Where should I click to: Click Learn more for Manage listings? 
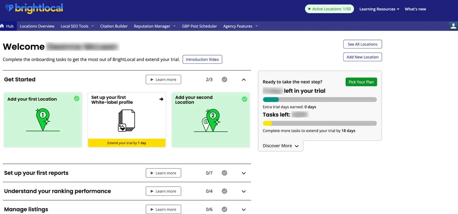point(163,209)
